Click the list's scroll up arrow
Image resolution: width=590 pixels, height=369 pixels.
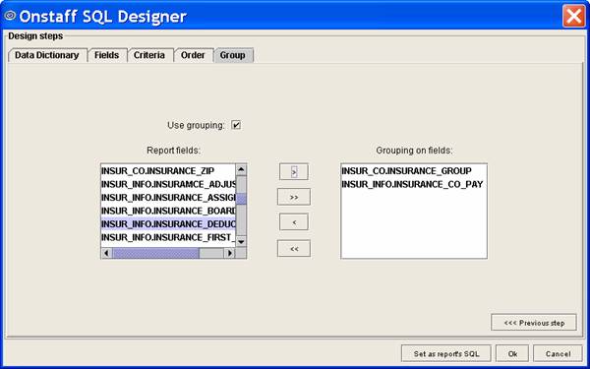241,169
